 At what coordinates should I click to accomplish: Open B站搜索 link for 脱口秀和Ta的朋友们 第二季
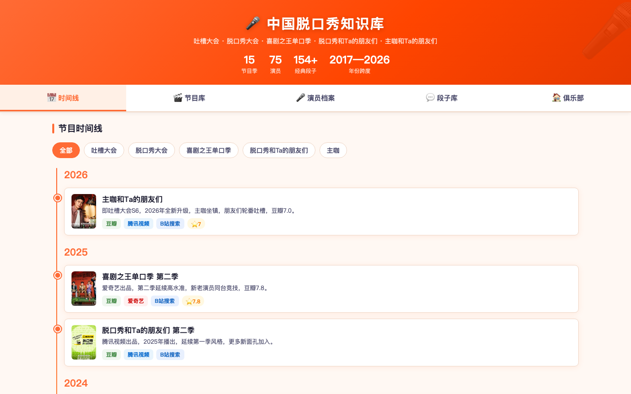pos(170,355)
